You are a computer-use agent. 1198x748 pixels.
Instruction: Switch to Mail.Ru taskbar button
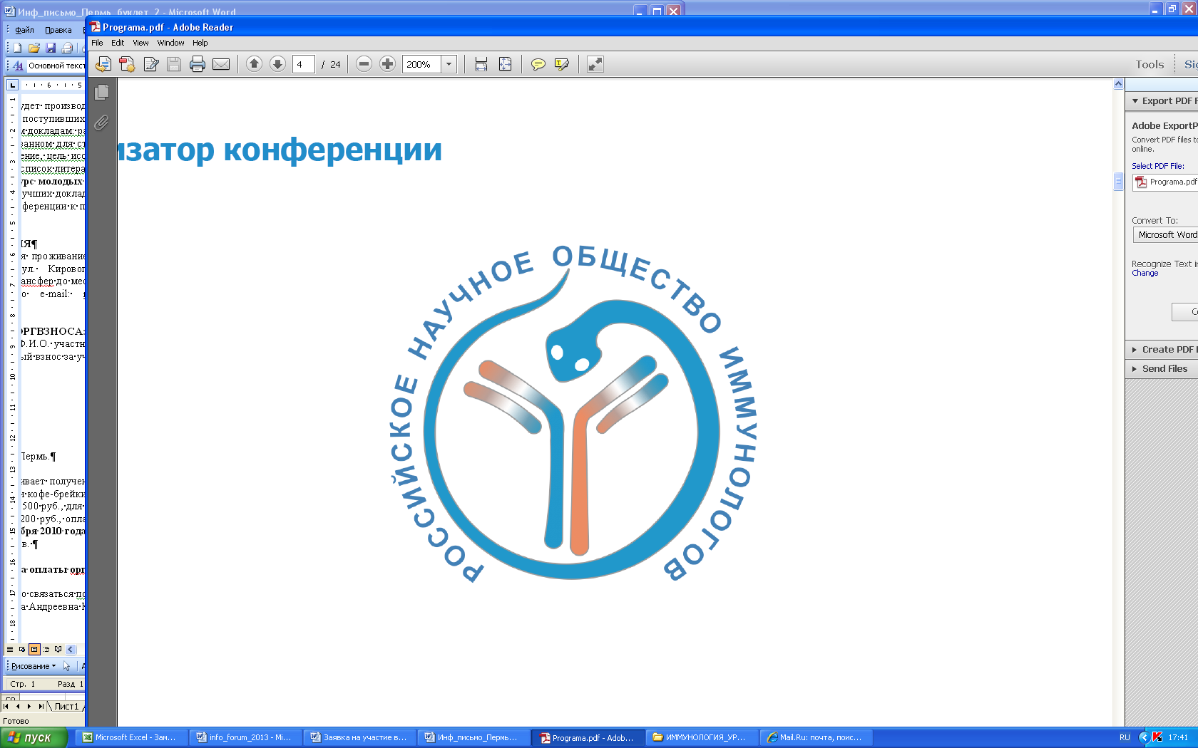[815, 738]
